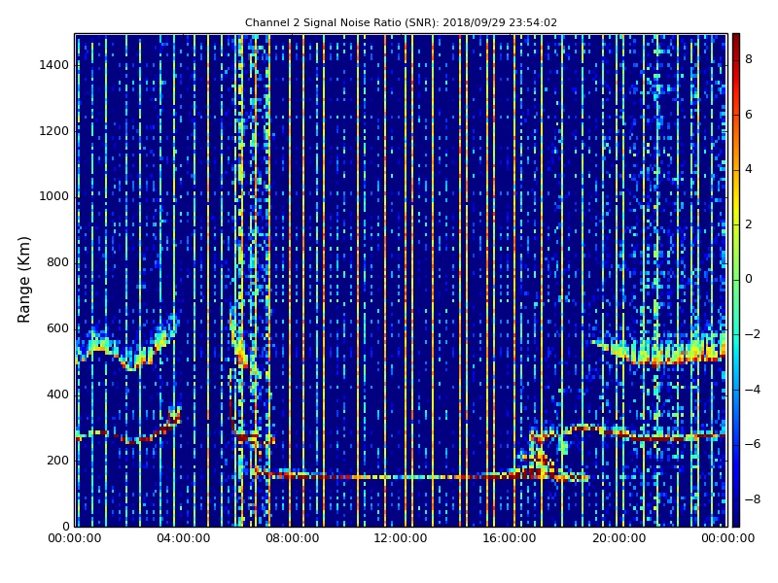Click the colorbar value 8 label
The image size is (778, 583).
[x=749, y=59]
